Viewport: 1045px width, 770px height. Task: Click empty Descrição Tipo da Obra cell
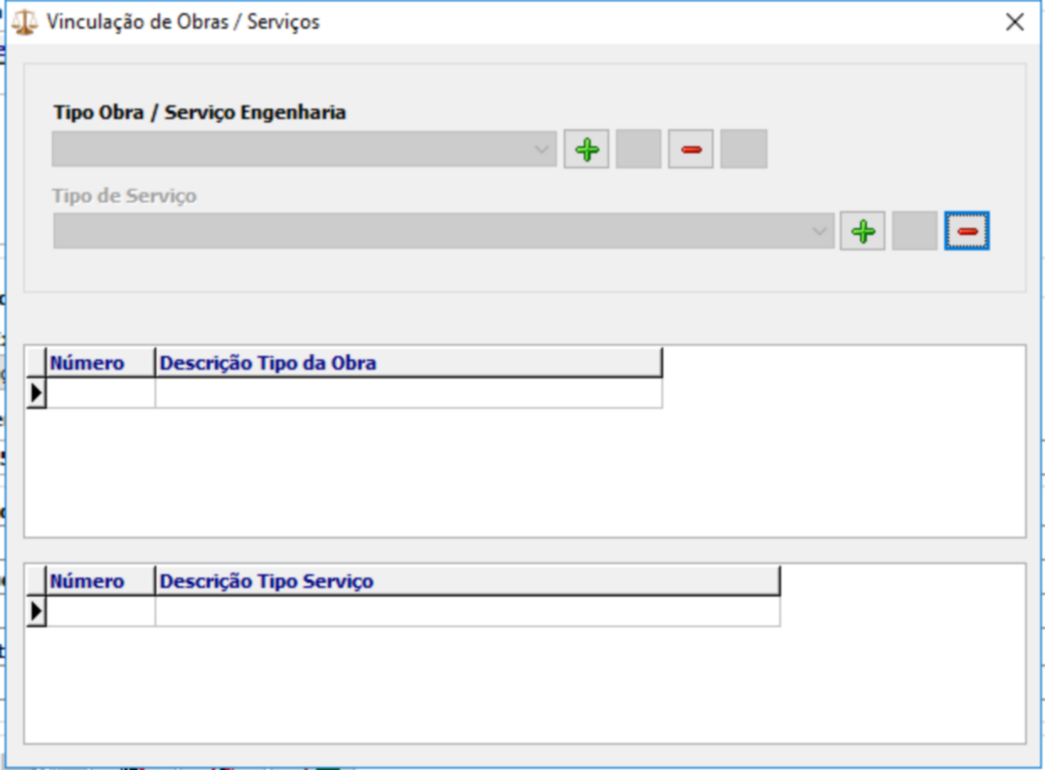click(x=407, y=394)
